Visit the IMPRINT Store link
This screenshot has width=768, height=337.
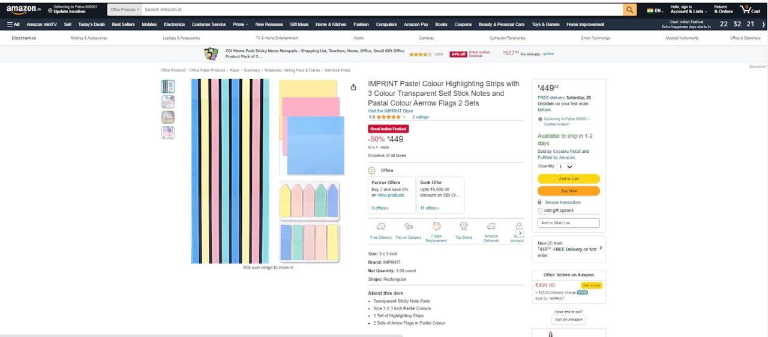click(x=390, y=111)
